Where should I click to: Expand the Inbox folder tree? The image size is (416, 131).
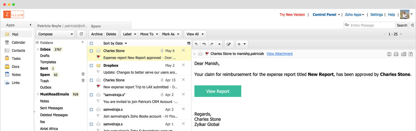click(x=38, y=49)
